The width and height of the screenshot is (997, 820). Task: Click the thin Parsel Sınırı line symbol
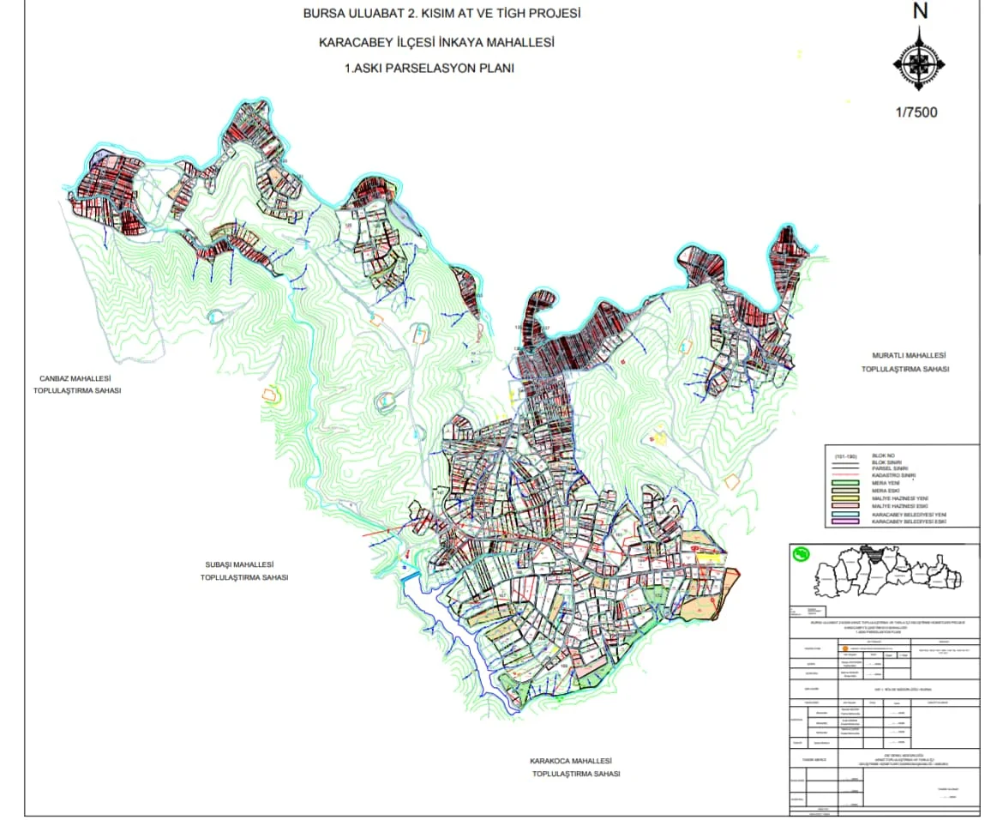pos(845,467)
